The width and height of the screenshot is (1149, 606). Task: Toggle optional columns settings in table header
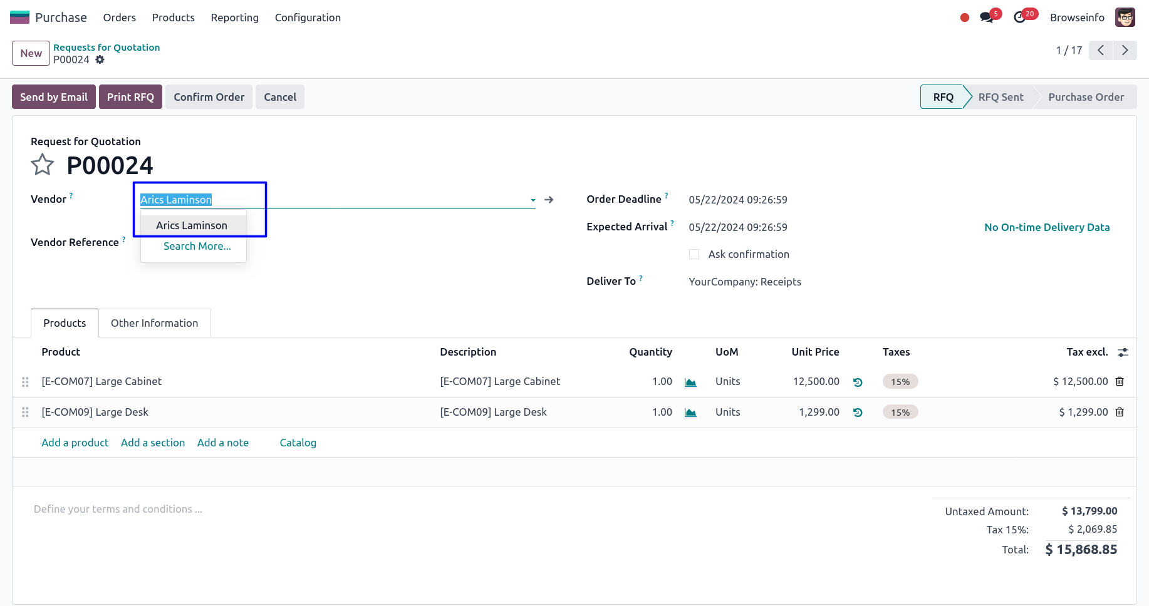pos(1123,352)
